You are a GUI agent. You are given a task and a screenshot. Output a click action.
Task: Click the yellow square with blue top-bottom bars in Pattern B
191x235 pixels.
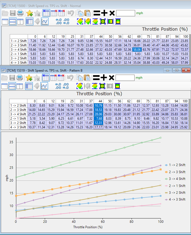pos(117,86)
